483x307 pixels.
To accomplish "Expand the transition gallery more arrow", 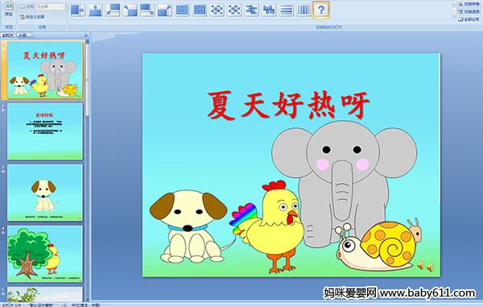I will (454, 15).
